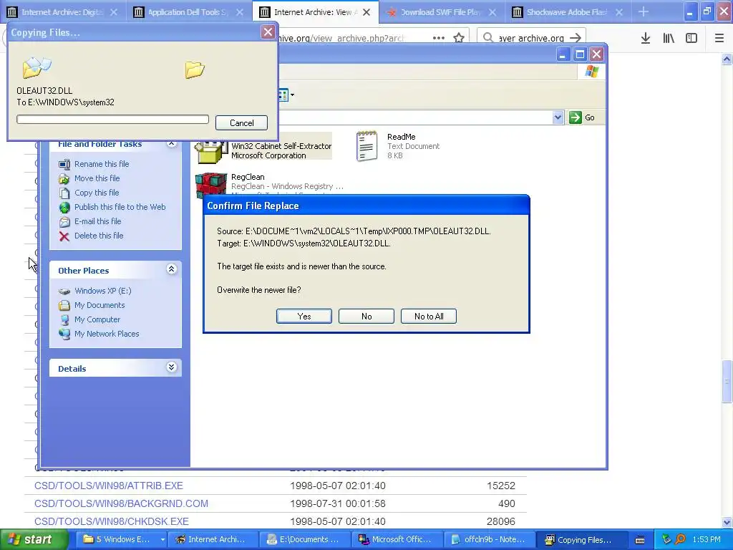
Task: Open My Computer from Other Places
Action: 97,319
